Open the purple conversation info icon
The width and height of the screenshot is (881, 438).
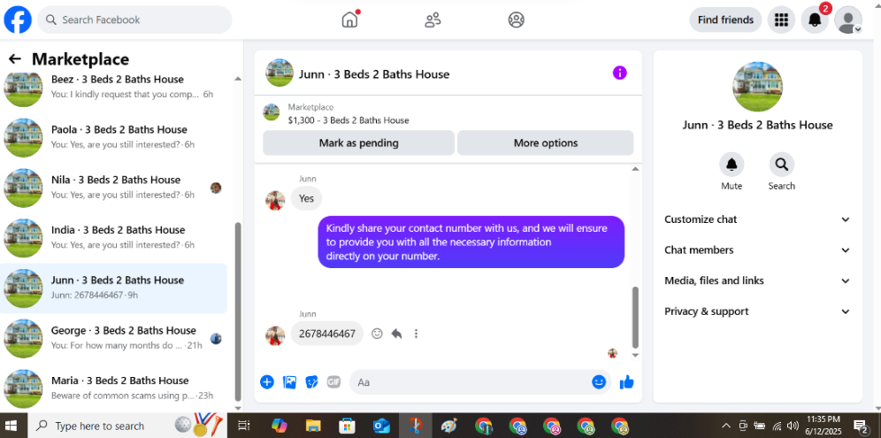pos(619,73)
